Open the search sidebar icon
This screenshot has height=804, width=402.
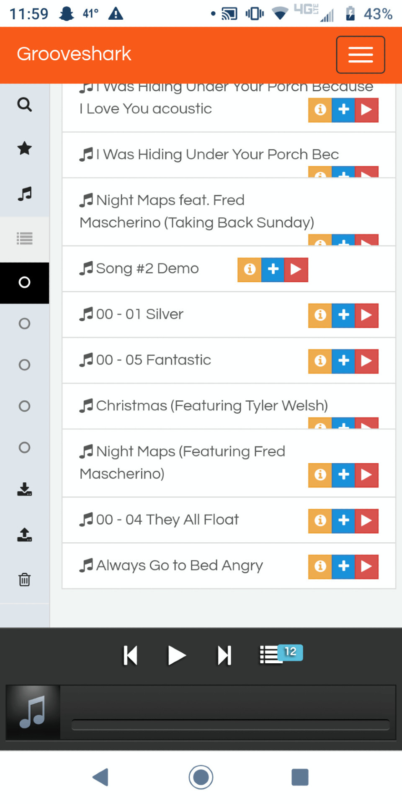(x=25, y=104)
